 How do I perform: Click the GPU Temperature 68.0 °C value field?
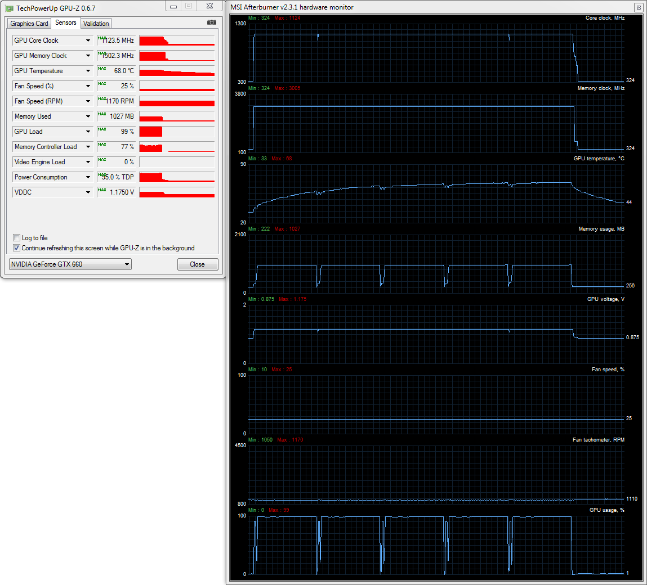(117, 71)
